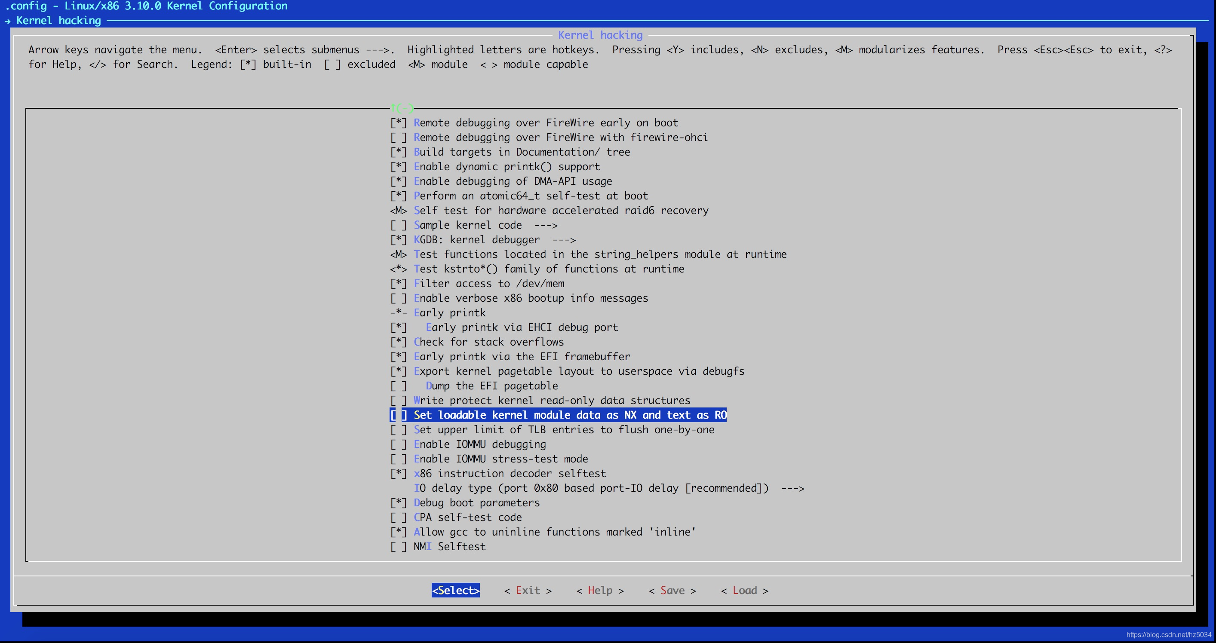Click the green scroll-up indicator above list
The image size is (1216, 643).
pyautogui.click(x=402, y=108)
